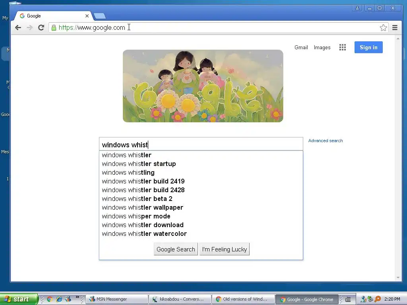This screenshot has height=305, width=407.
Task: Choose suggestion 'windows whistler startup'
Action: (201, 164)
